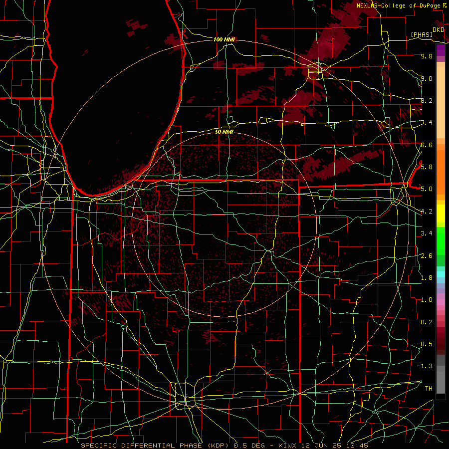Click the -1.3 value on color scale
The image size is (449, 449).
(425, 366)
